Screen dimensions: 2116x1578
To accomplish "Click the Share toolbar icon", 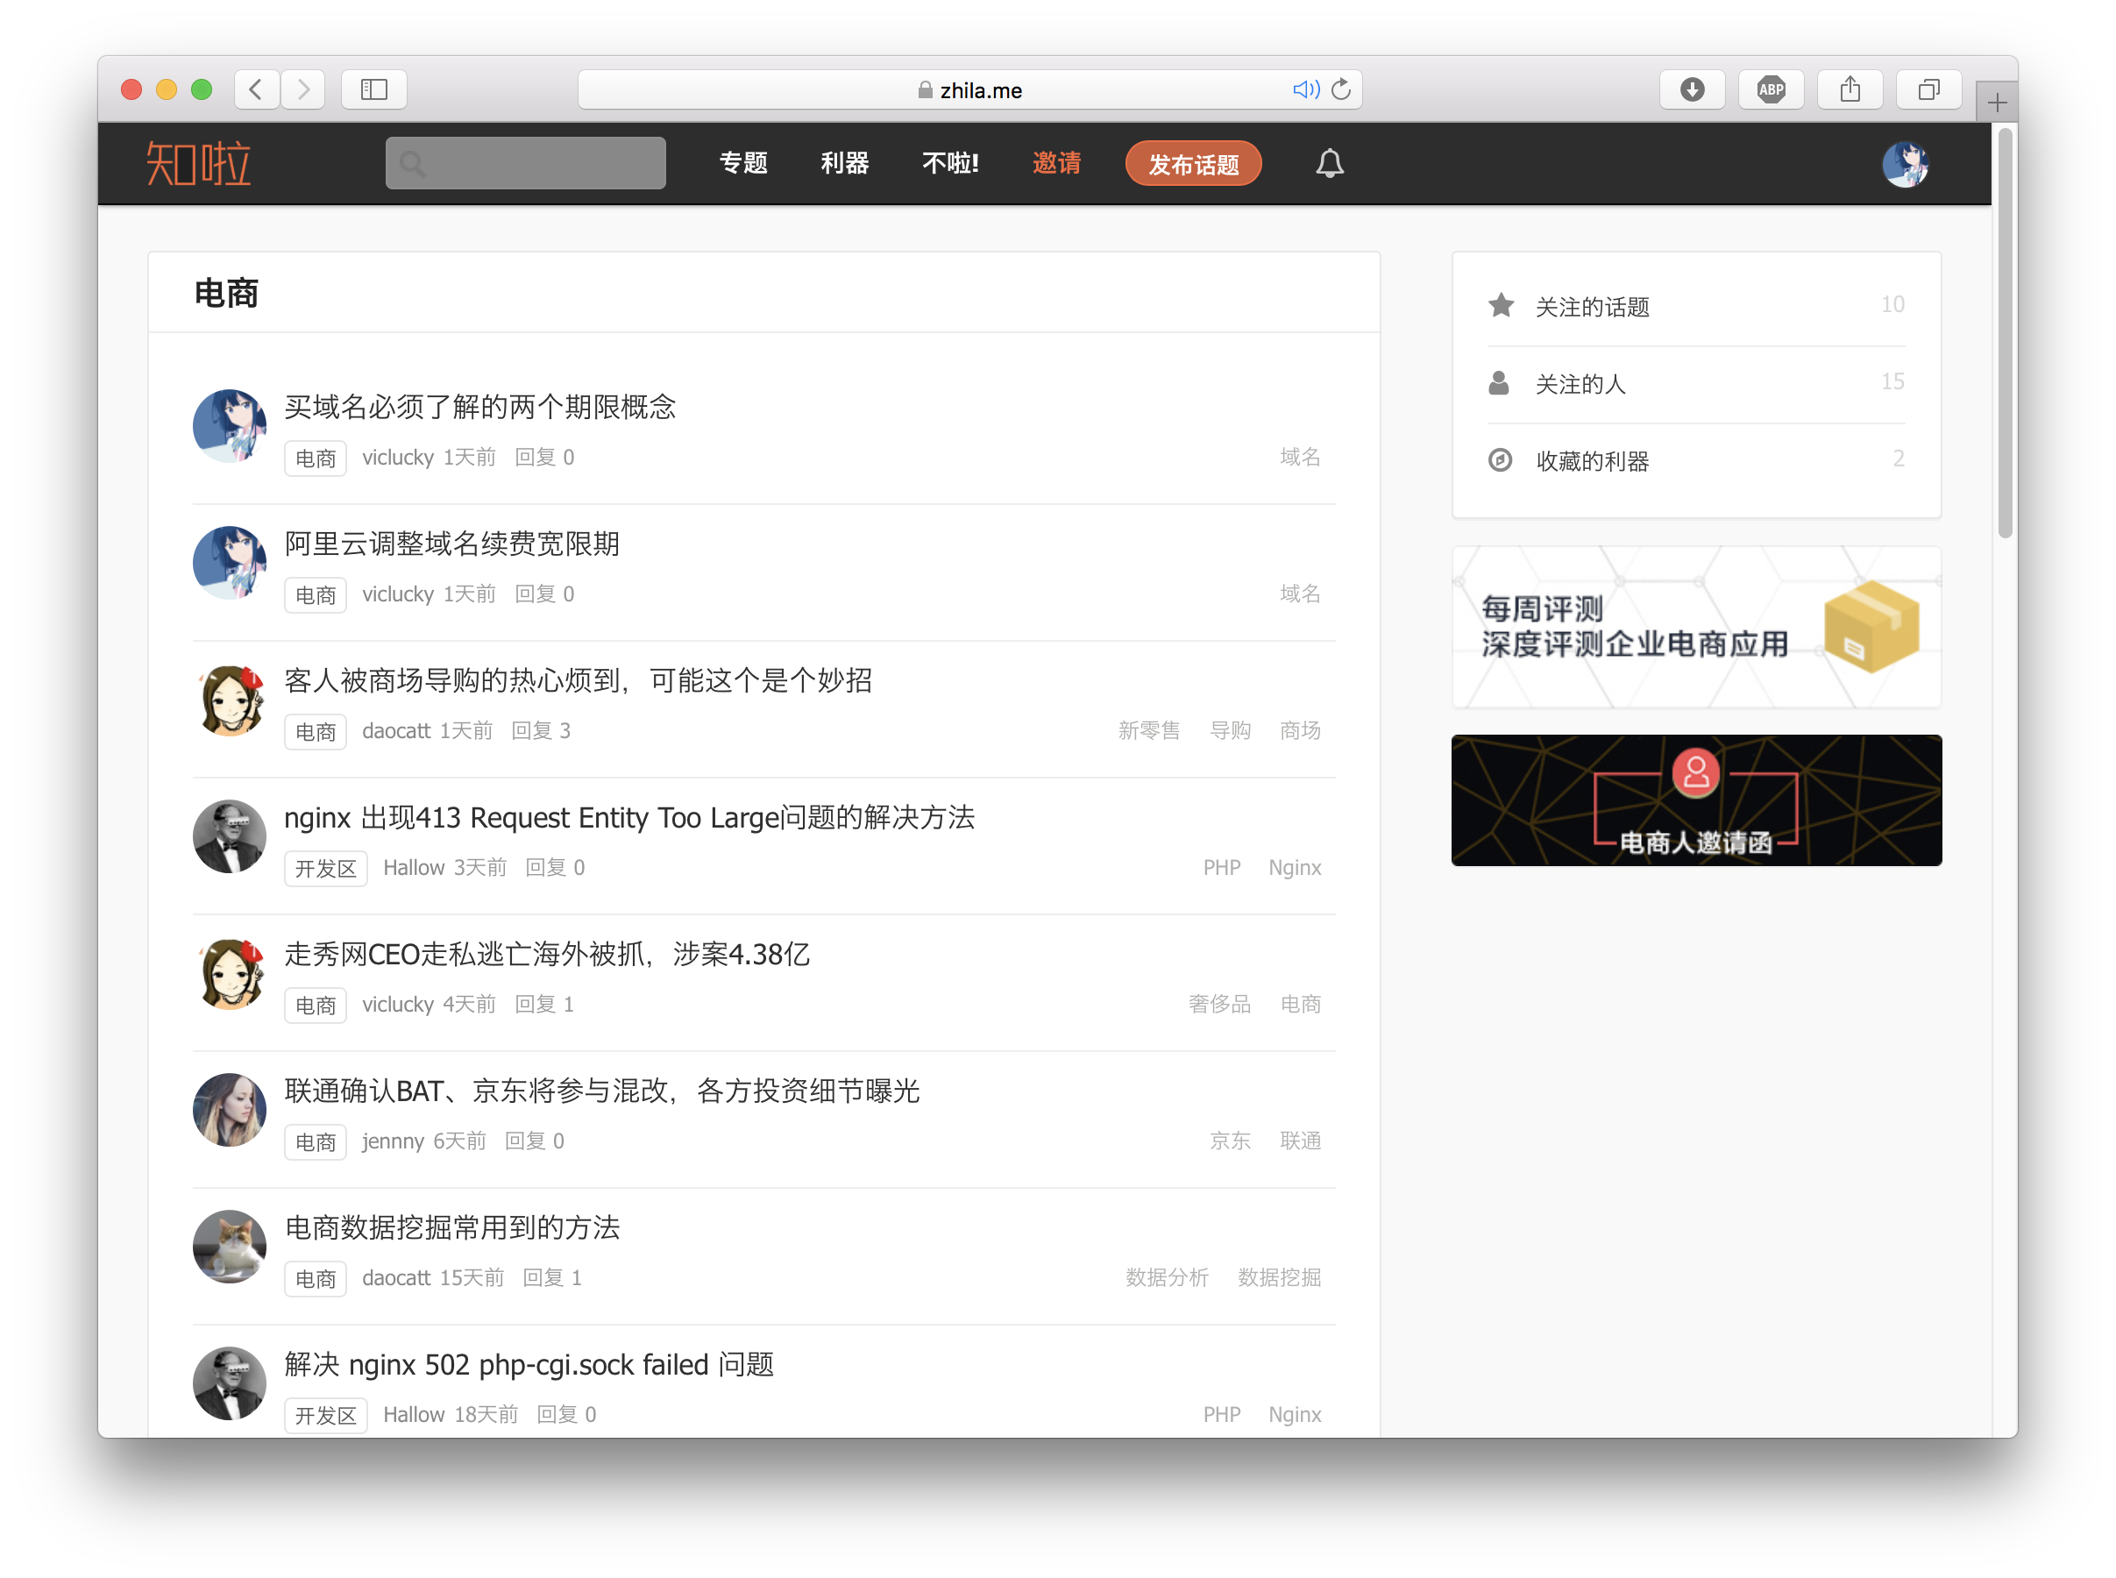I will click(1850, 89).
